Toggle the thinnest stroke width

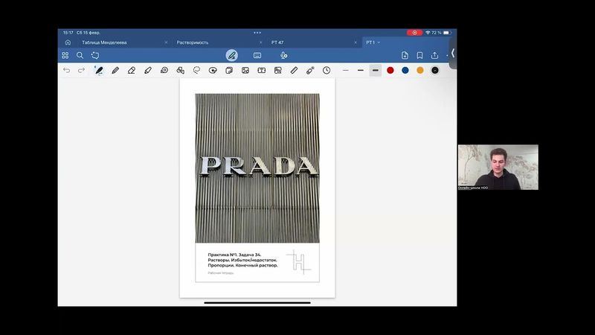(345, 70)
